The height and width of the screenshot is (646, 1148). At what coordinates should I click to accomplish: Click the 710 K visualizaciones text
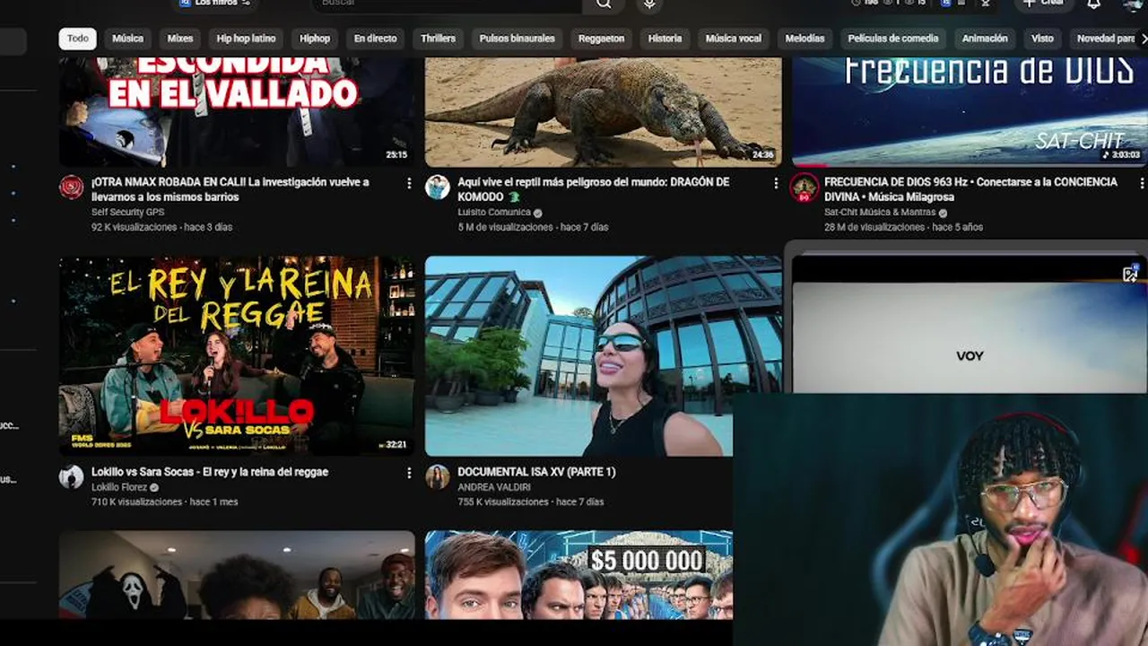tap(137, 502)
